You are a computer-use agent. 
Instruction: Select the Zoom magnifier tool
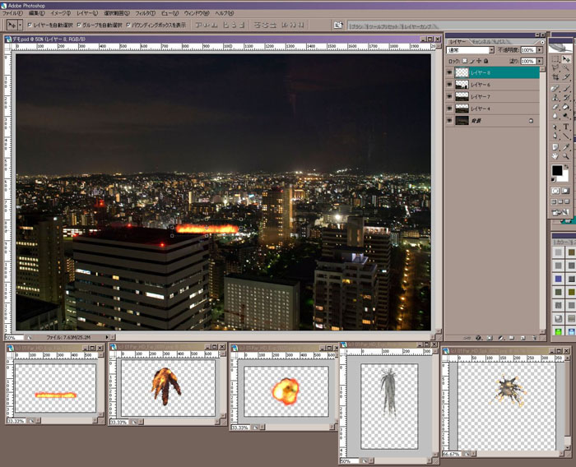pyautogui.click(x=567, y=156)
